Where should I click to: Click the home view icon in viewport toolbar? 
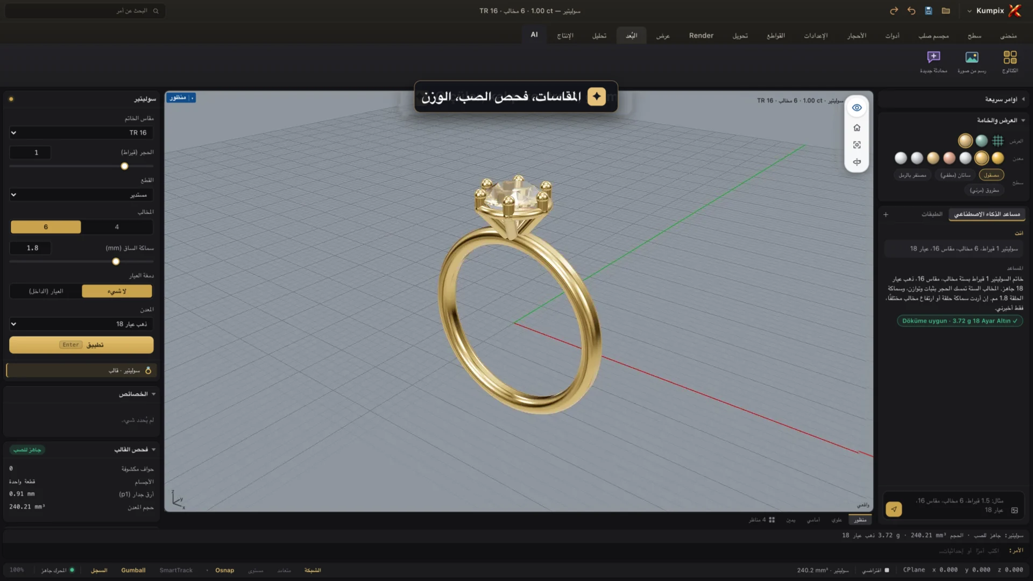857,127
